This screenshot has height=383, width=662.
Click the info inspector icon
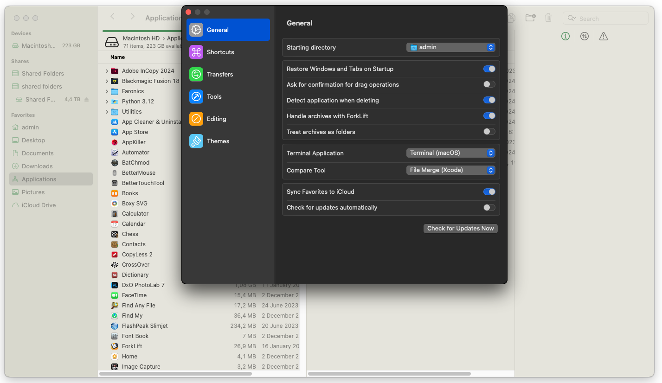point(565,36)
